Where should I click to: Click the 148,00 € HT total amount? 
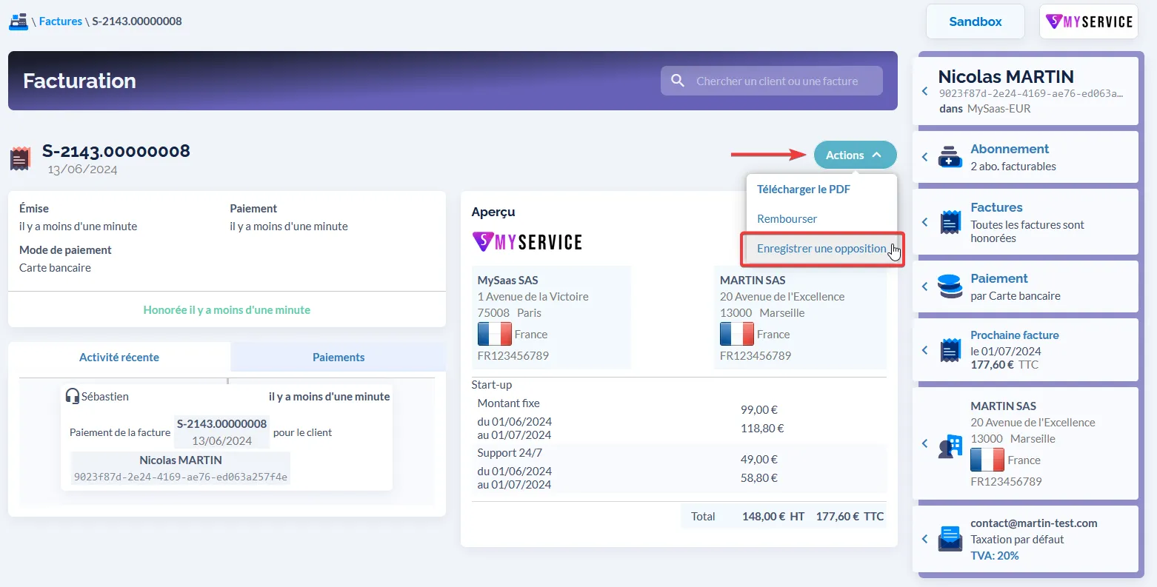[x=773, y=517]
